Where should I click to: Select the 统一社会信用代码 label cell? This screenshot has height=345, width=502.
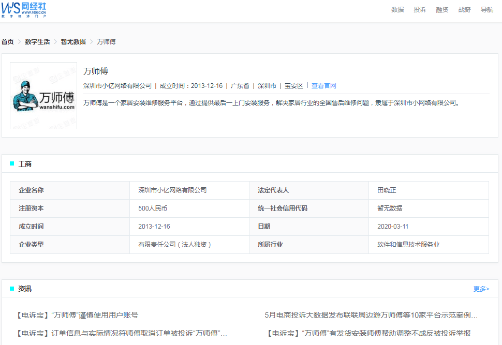[x=309, y=208]
